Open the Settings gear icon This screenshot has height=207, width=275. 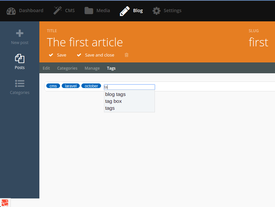[157, 11]
